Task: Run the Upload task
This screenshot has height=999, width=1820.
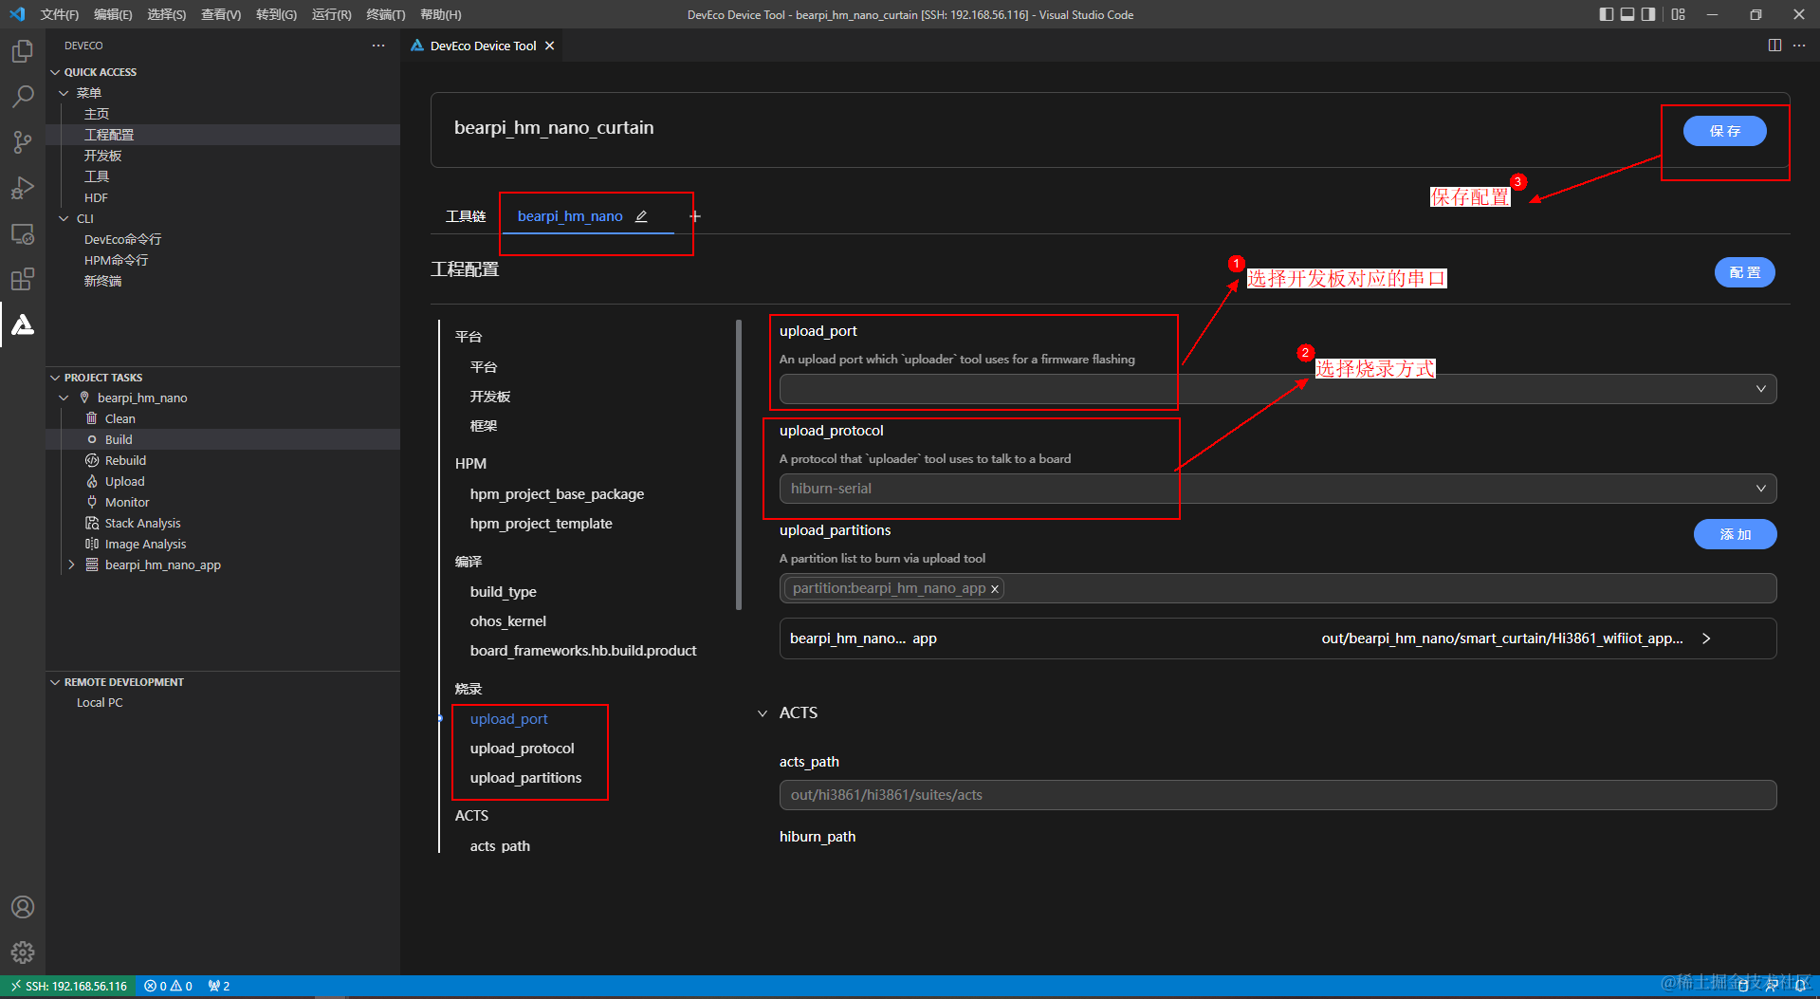Action: (x=124, y=481)
